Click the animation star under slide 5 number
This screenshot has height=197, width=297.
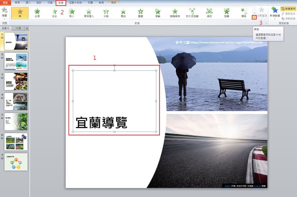[2, 118]
